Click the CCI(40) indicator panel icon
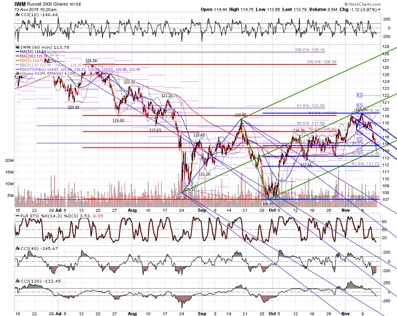Image resolution: width=397 pixels, height=316 pixels. [17, 248]
